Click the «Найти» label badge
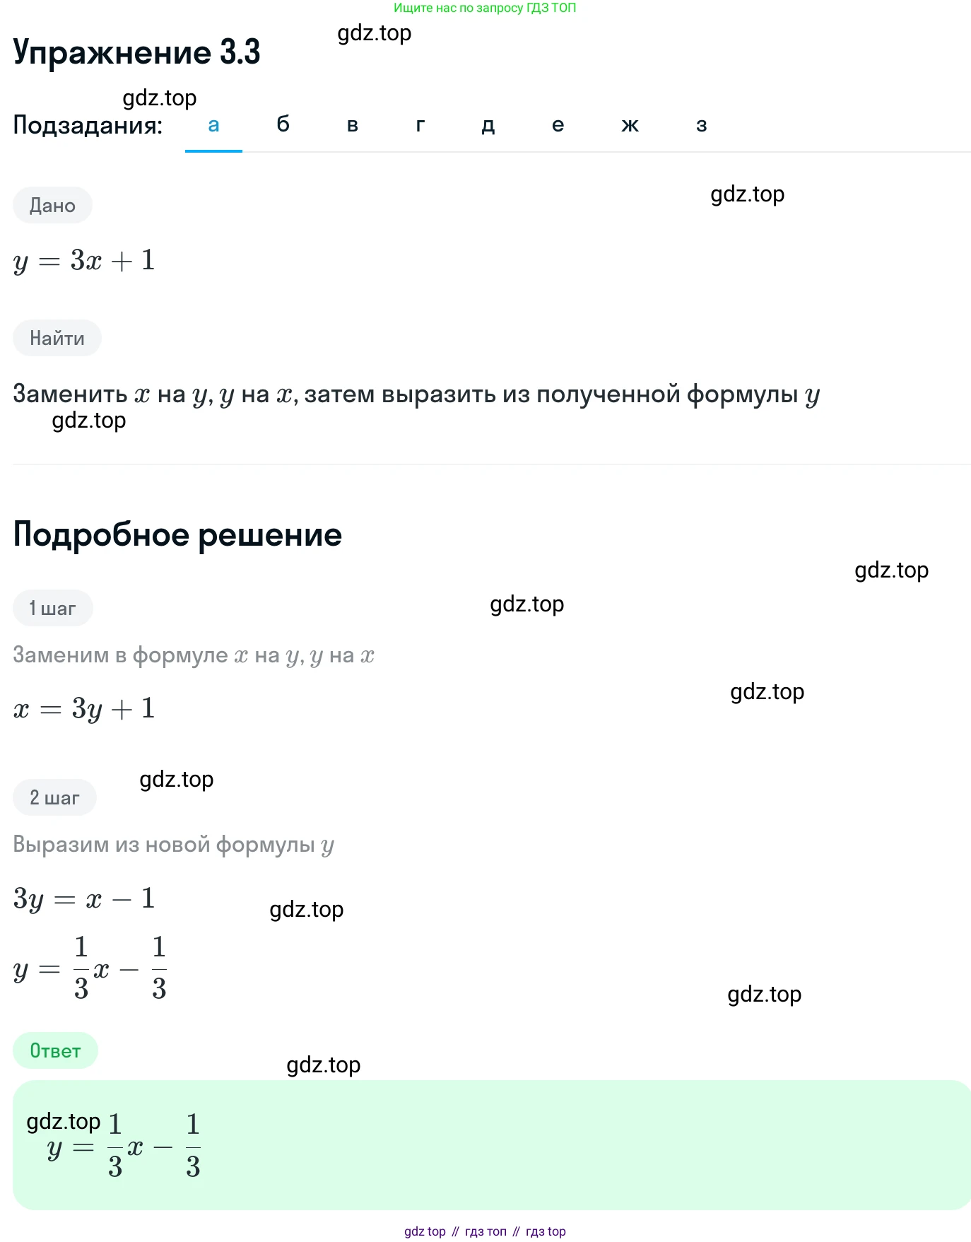Image resolution: width=971 pixels, height=1242 pixels. (57, 338)
